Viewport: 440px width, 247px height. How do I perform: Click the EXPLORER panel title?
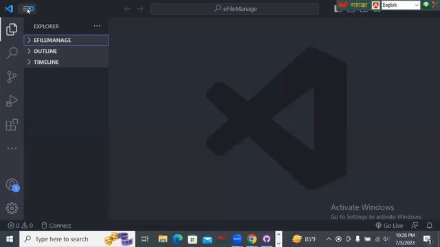tap(46, 26)
